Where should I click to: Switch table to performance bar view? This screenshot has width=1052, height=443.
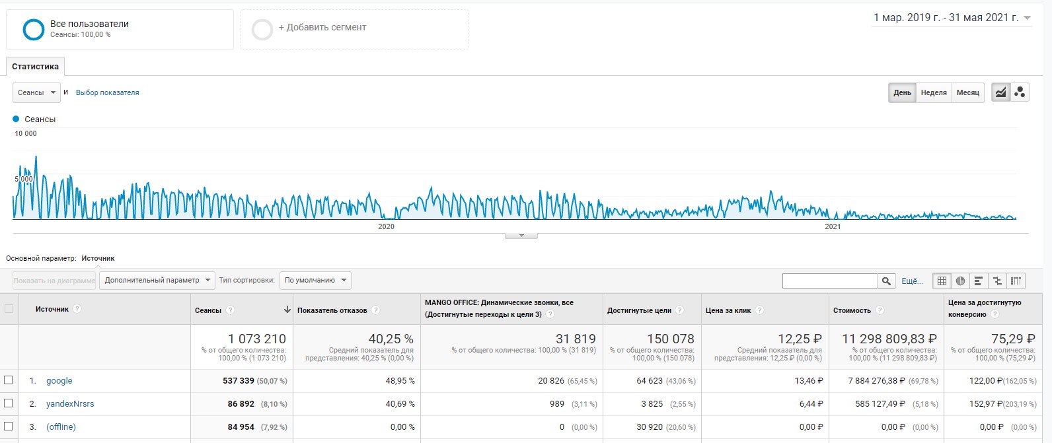click(979, 281)
